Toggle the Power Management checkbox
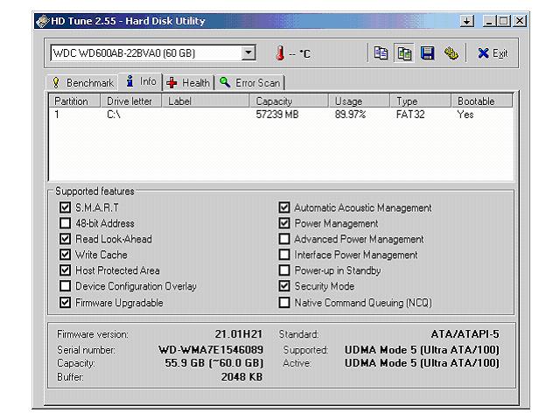The image size is (560, 420). pos(284,223)
